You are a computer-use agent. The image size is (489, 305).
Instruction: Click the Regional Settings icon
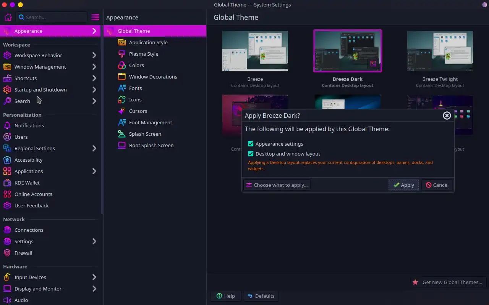pos(7,148)
